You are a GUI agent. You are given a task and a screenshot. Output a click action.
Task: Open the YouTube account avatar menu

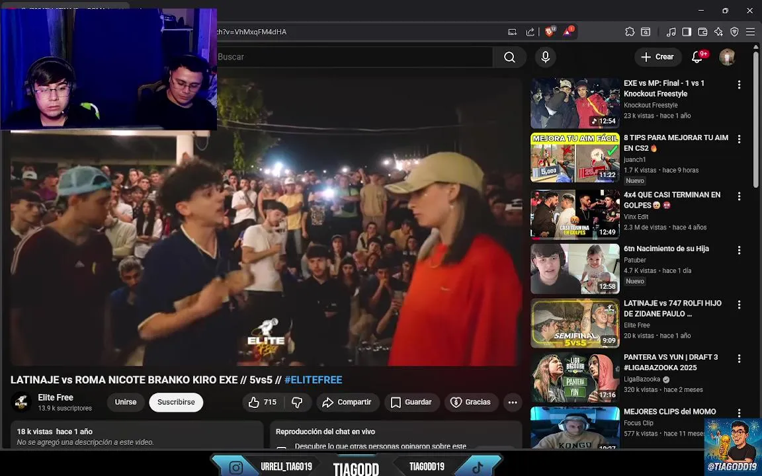[727, 58]
